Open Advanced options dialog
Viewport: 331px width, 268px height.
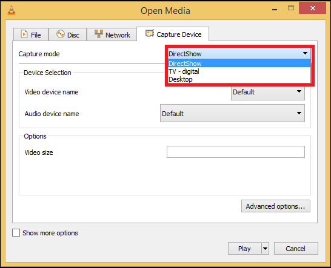(276, 206)
